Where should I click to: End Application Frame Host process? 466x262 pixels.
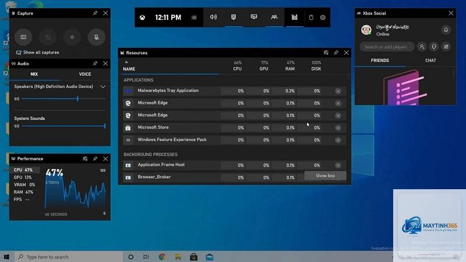(338, 165)
